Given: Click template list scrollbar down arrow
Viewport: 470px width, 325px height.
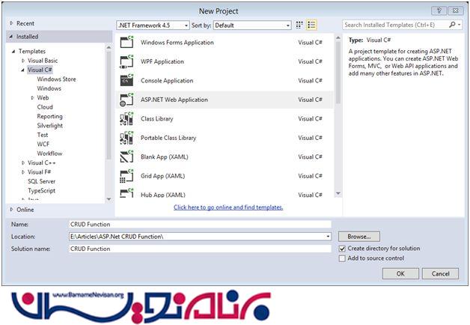Looking at the screenshot, I should pyautogui.click(x=338, y=193).
